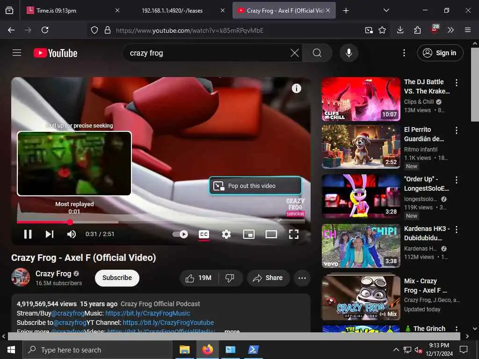Bookmark this page star
This screenshot has width=479, height=359.
(x=382, y=30)
